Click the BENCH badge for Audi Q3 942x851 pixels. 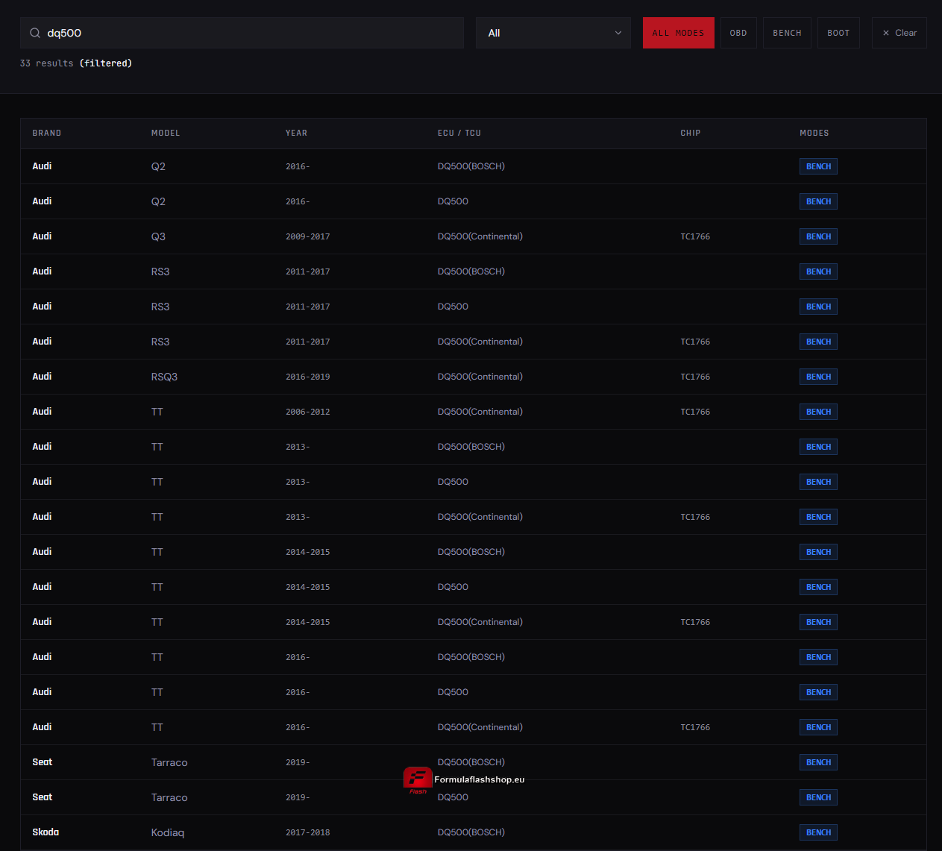[818, 236]
